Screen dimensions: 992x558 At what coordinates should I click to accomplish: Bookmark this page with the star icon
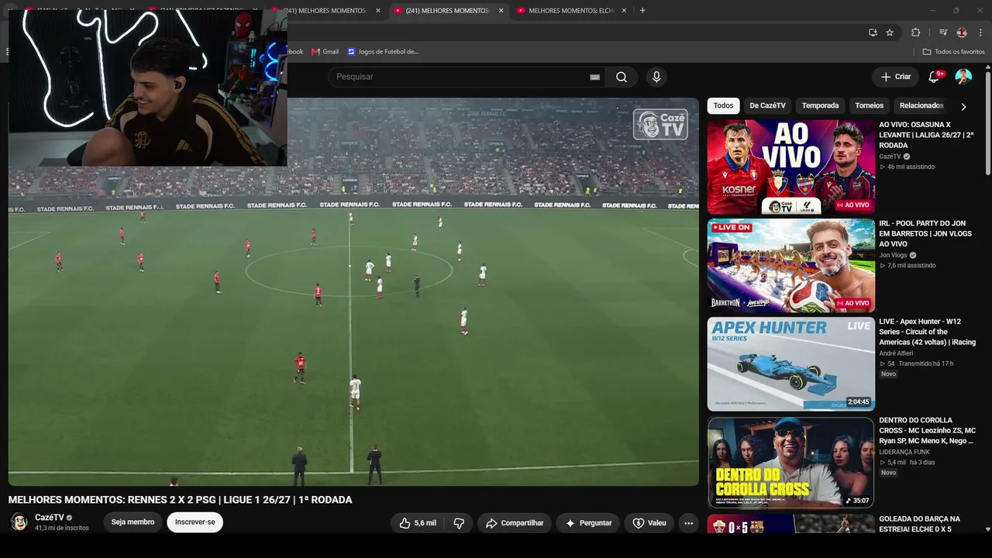tap(890, 33)
